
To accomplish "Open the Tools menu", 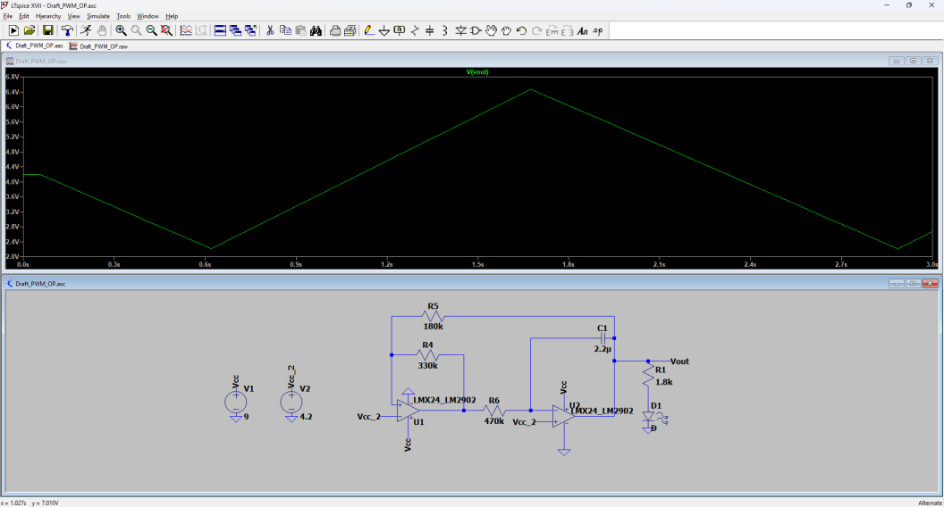I will pyautogui.click(x=123, y=16).
